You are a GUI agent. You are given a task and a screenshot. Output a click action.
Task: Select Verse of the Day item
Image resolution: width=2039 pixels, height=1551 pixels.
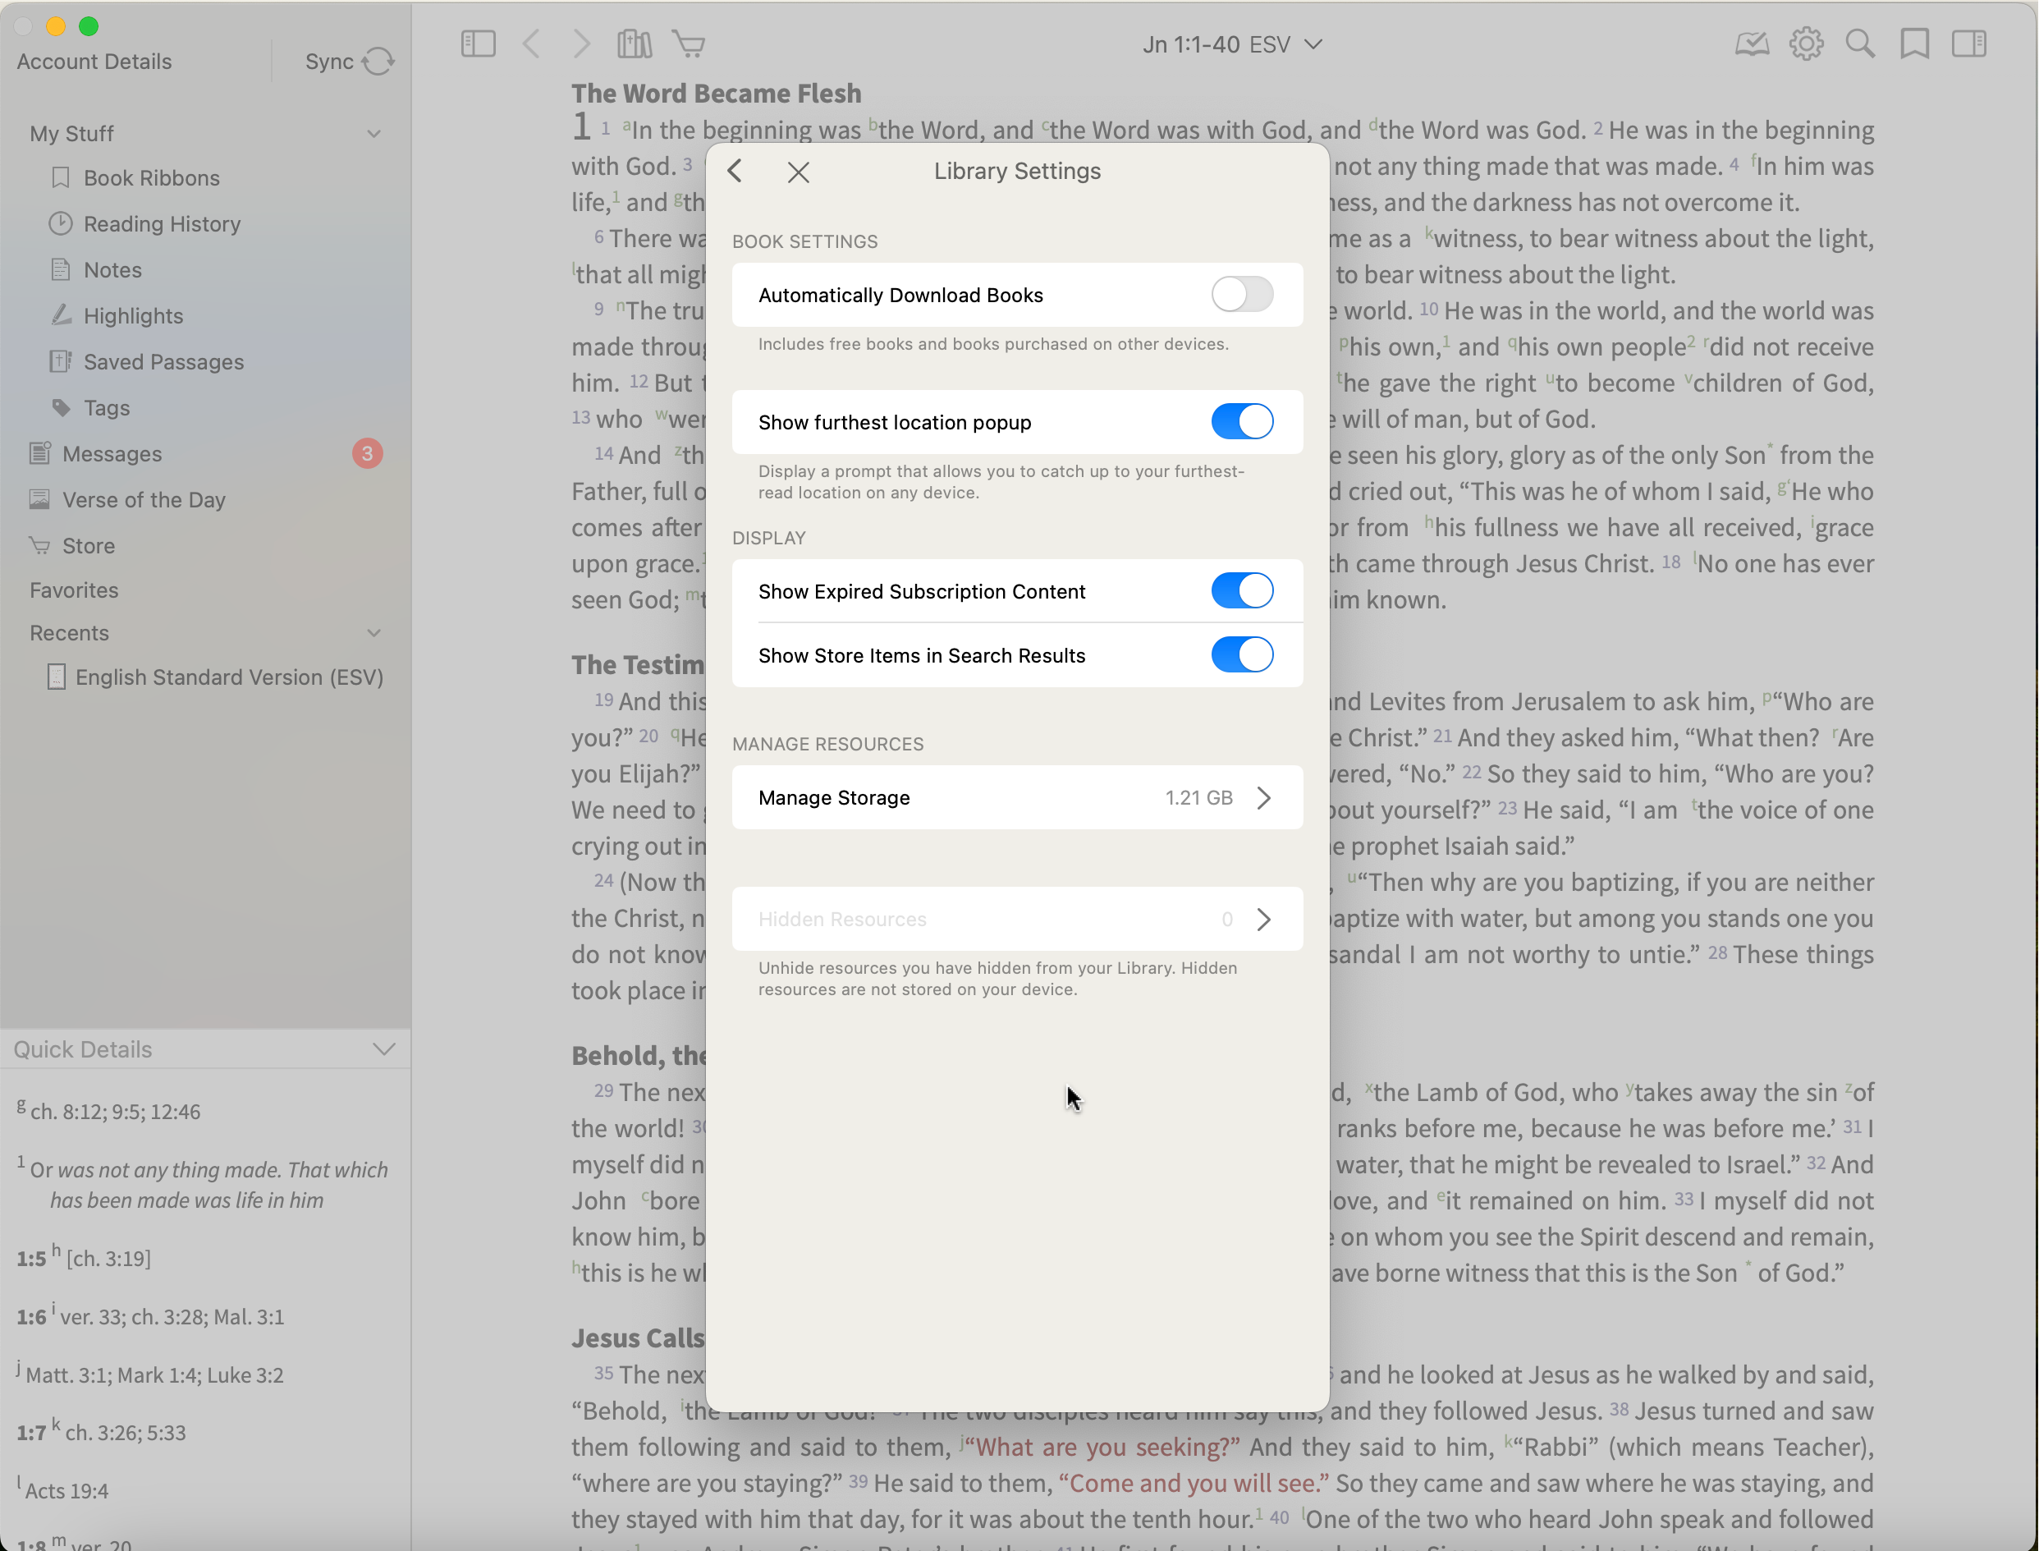coord(143,500)
